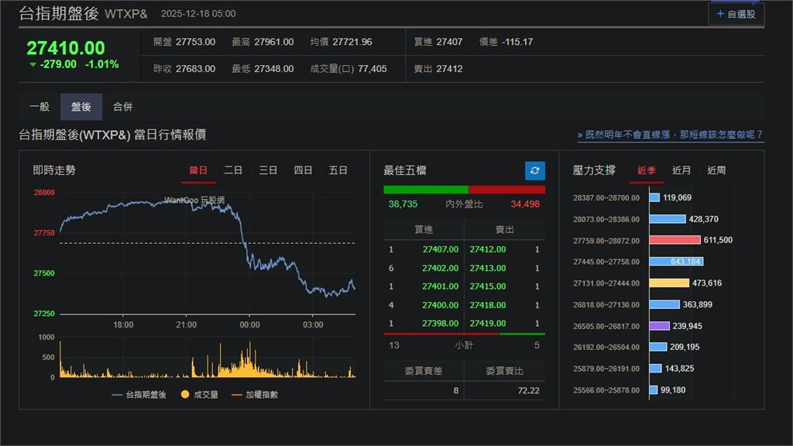Viewport: 793px width, 446px height.
Task: Switch chart range to 二日
Action: [x=233, y=170]
